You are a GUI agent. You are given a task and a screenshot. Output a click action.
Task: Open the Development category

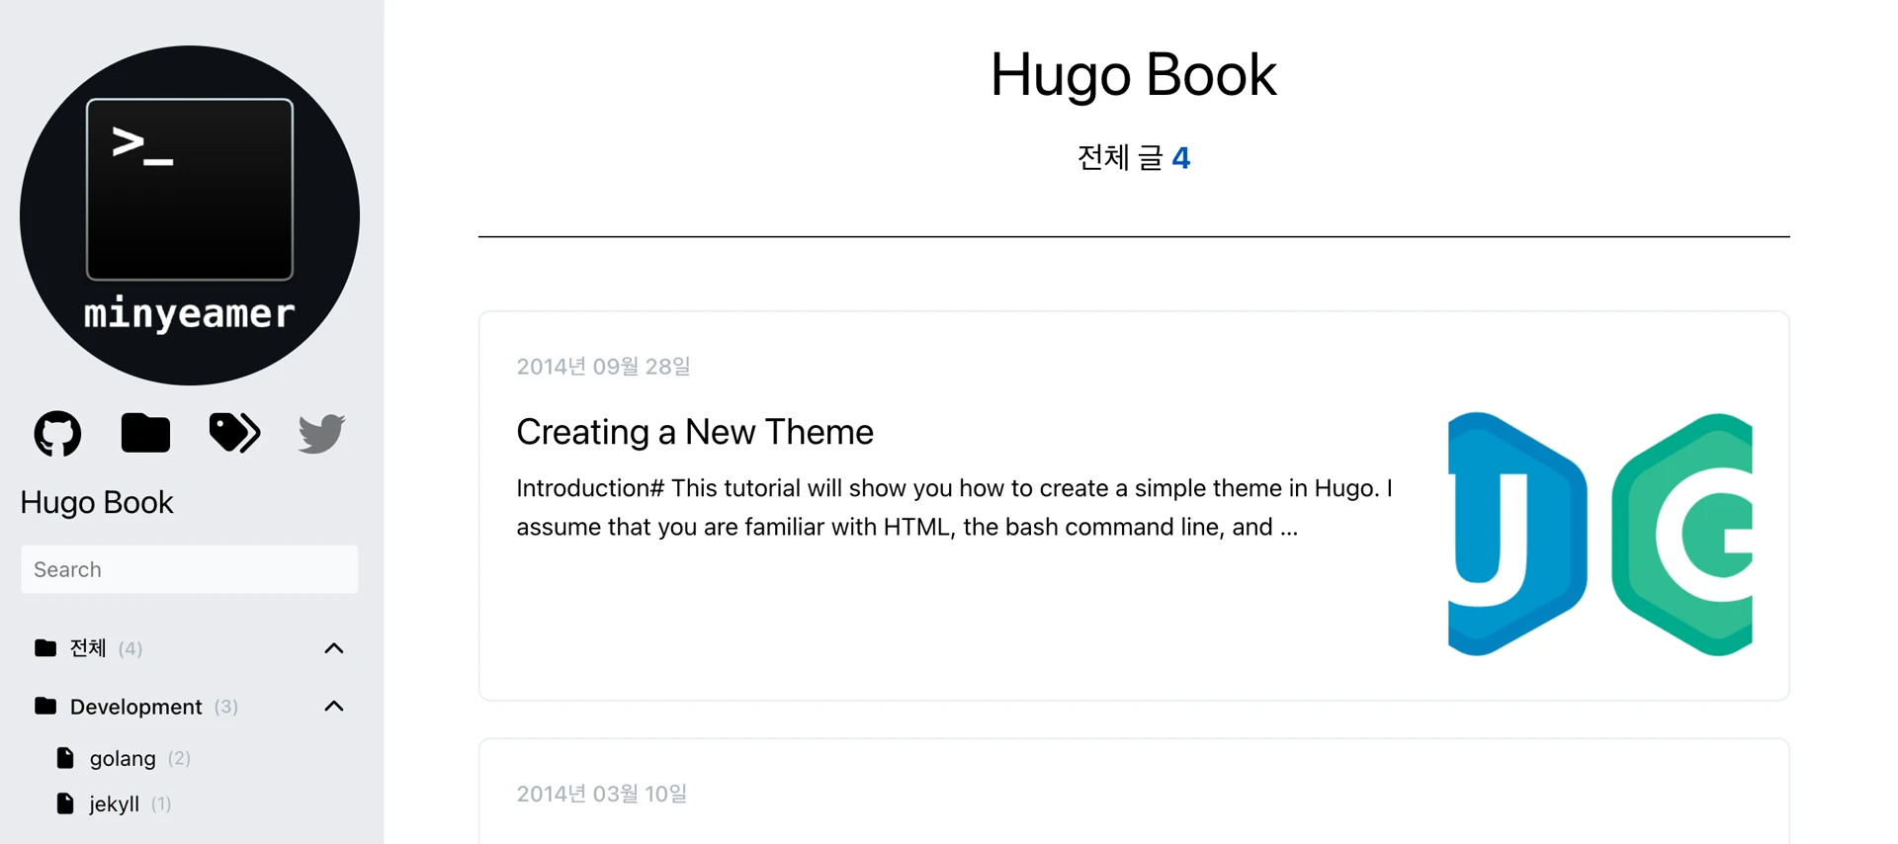pyautogui.click(x=136, y=707)
